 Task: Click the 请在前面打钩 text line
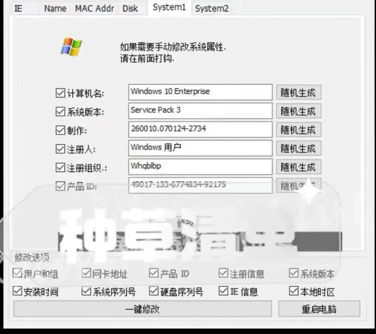[147, 58]
